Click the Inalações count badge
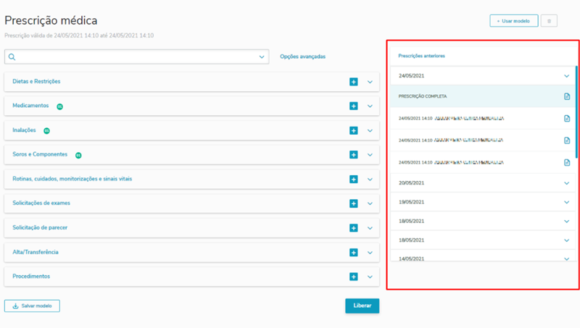Image resolution: width=580 pixels, height=328 pixels. 46,131
